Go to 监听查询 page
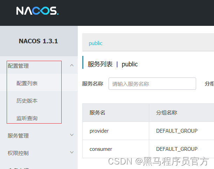The width and height of the screenshot is (214, 169). coord(27,118)
